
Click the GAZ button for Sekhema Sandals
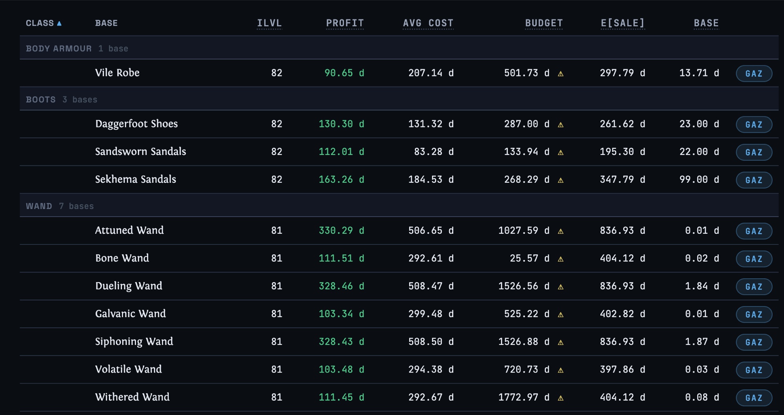[x=754, y=180]
